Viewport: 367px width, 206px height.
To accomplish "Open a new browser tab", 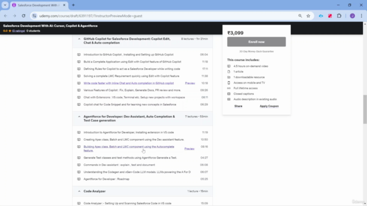I will pos(73,5).
